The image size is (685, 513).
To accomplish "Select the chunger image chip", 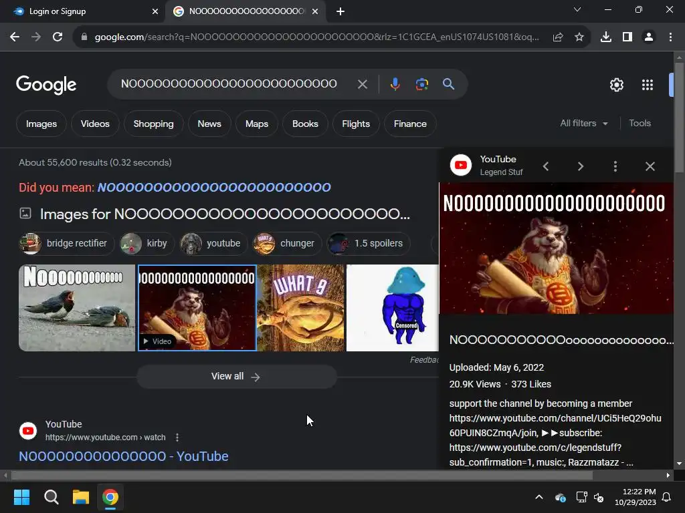I will pyautogui.click(x=288, y=243).
